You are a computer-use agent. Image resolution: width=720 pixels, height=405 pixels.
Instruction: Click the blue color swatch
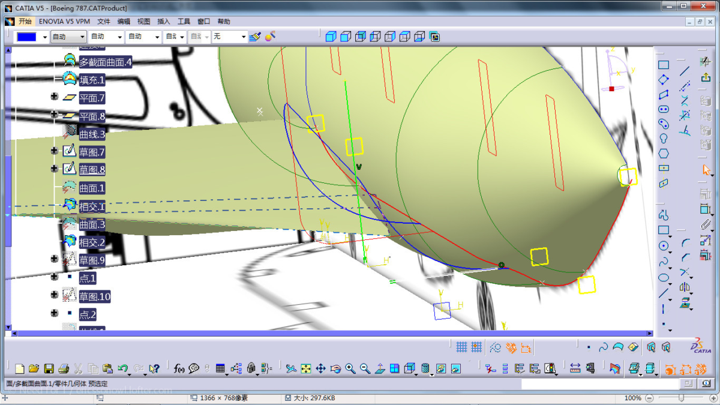click(x=26, y=37)
